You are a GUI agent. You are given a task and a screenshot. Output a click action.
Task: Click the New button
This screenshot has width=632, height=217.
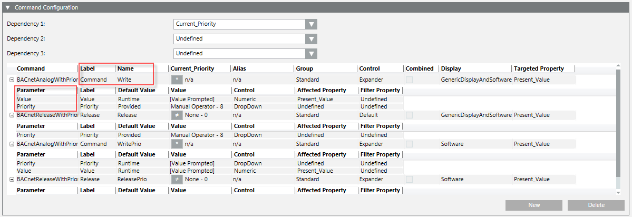click(x=533, y=205)
